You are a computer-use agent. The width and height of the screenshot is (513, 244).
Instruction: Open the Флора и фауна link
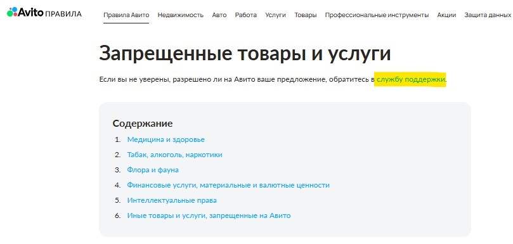(x=153, y=170)
